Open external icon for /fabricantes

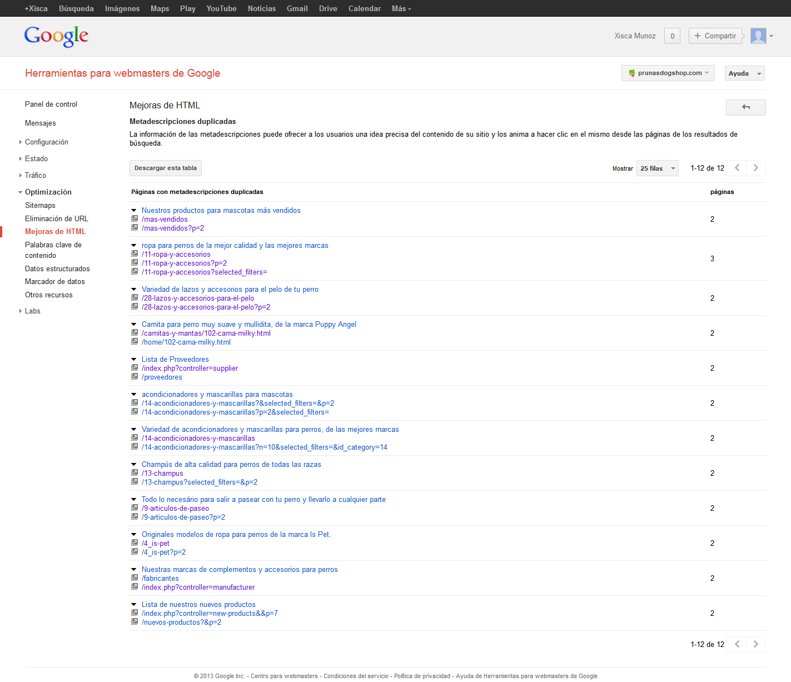click(x=135, y=578)
